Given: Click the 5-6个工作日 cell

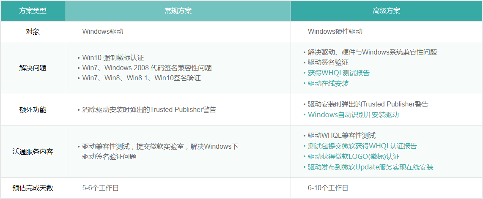Looking at the screenshot, I should coord(101,188).
